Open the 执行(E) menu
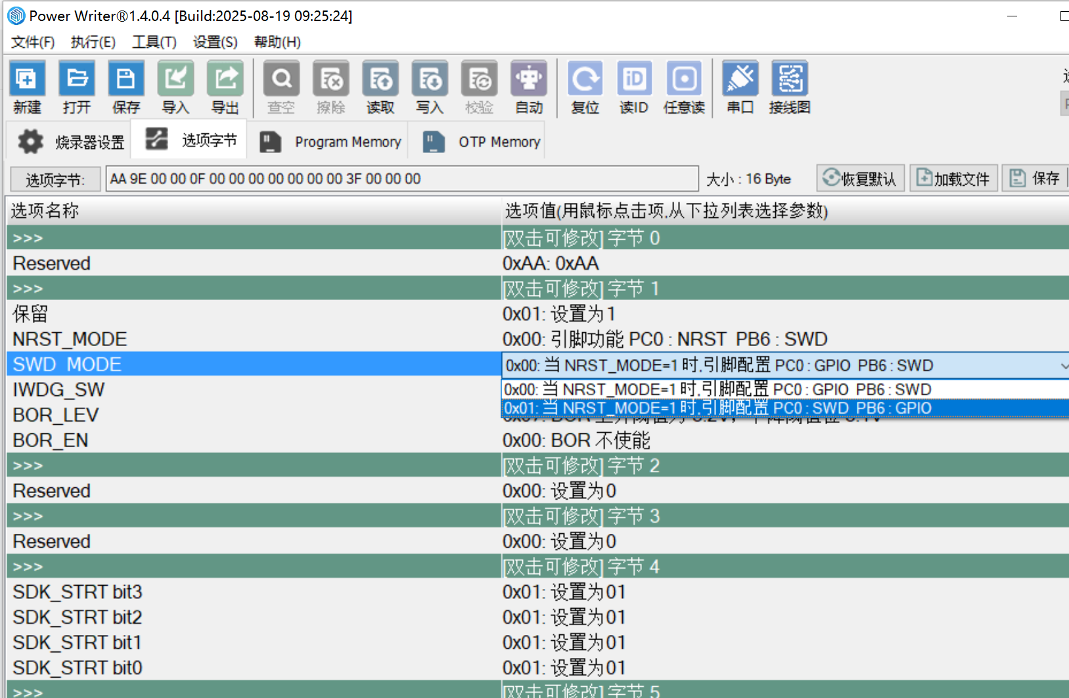The width and height of the screenshot is (1069, 698). (93, 42)
